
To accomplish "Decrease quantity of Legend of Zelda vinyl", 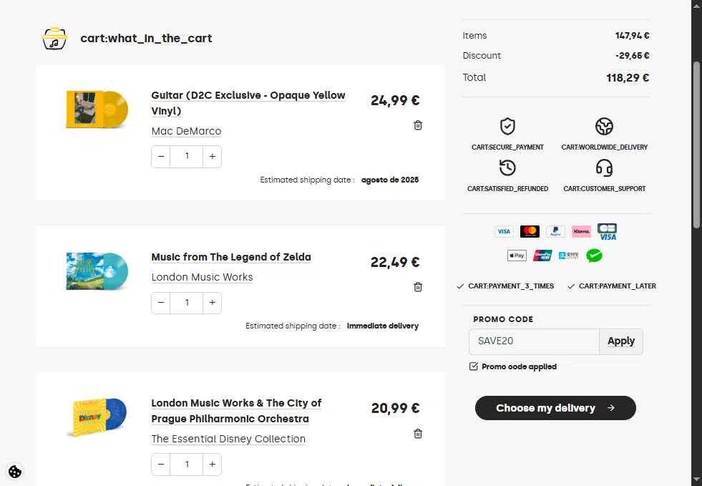I will coord(161,303).
